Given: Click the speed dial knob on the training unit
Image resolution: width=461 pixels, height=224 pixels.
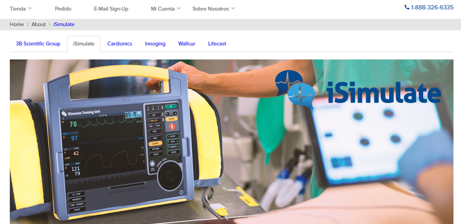Looking at the screenshot, I should (170, 176).
